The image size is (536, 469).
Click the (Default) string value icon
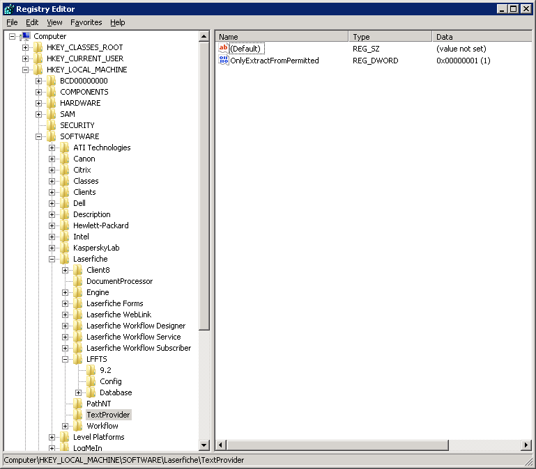(224, 49)
